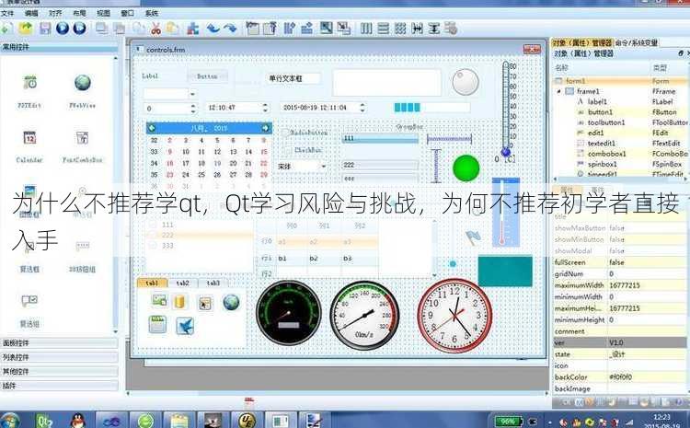Click the UltraEdit taskbar icon
Screen dimensions: 690x428
coord(247,421)
